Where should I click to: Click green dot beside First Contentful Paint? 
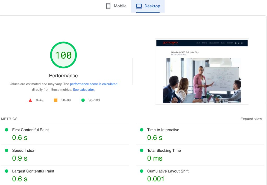click(x=7, y=130)
